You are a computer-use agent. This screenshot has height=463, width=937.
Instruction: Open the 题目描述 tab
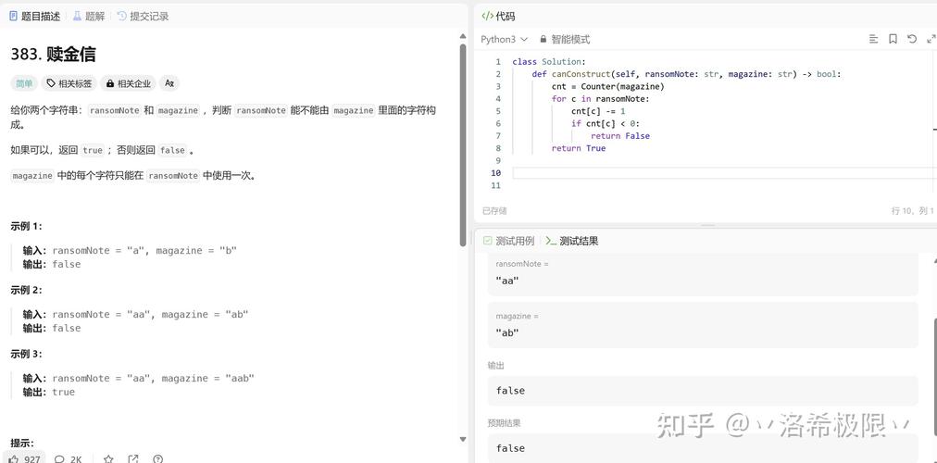coord(34,16)
